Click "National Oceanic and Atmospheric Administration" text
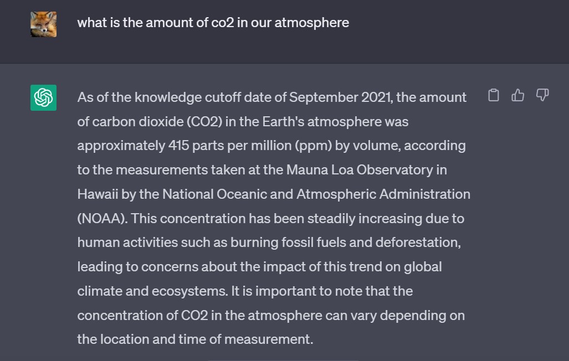The width and height of the screenshot is (569, 361). [316, 194]
